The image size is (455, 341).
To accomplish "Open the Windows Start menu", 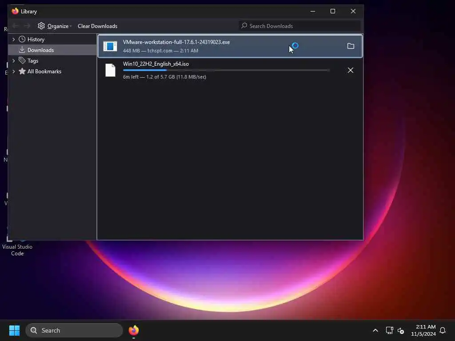I will pyautogui.click(x=14, y=330).
